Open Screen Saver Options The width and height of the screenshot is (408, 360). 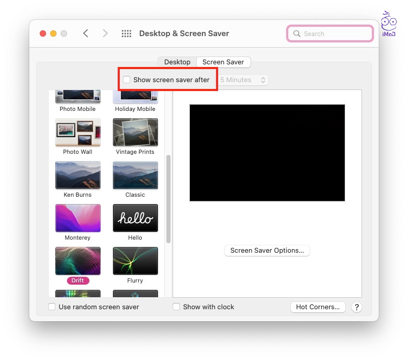pyautogui.click(x=267, y=251)
